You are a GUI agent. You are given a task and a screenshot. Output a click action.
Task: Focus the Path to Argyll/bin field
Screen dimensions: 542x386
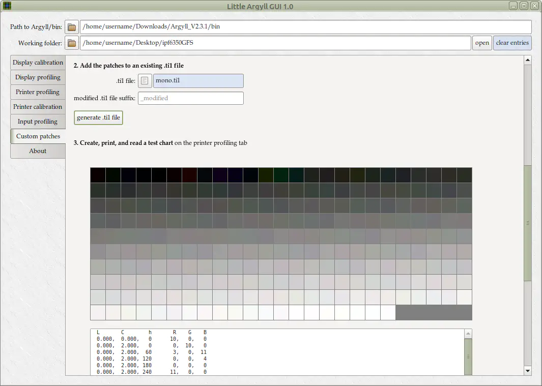[305, 27]
